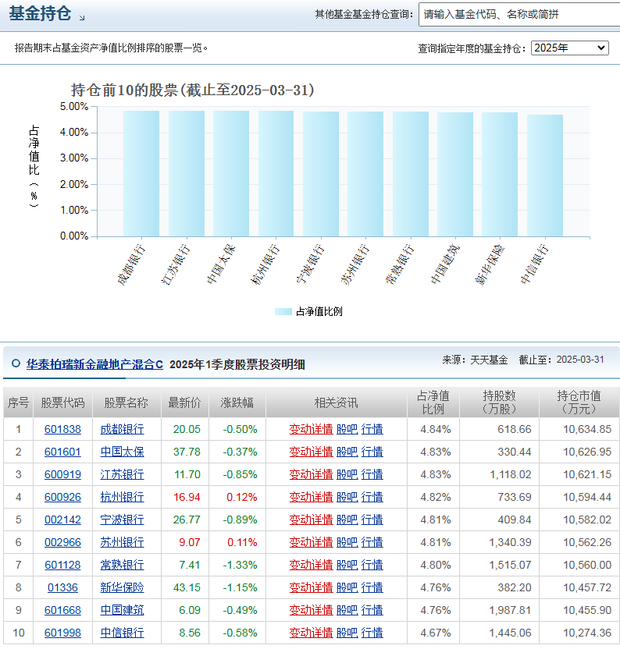This screenshot has width=620, height=649.
Task: Open the 杭州银行 stock name link
Action: [x=123, y=497]
